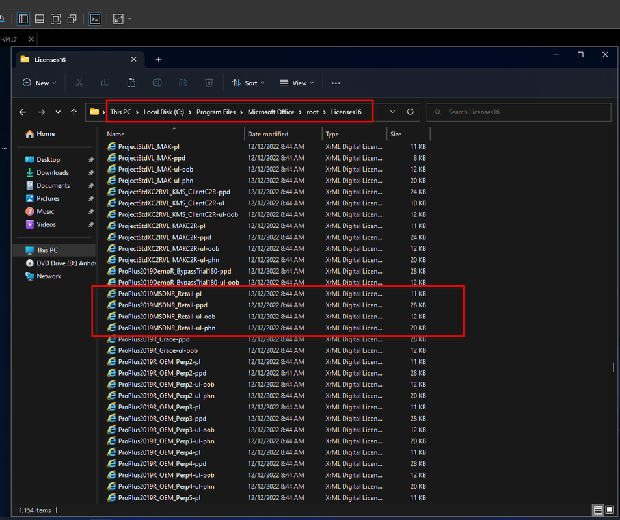This screenshot has width=620, height=520.
Task: Go back with the left arrow
Action: [x=23, y=112]
